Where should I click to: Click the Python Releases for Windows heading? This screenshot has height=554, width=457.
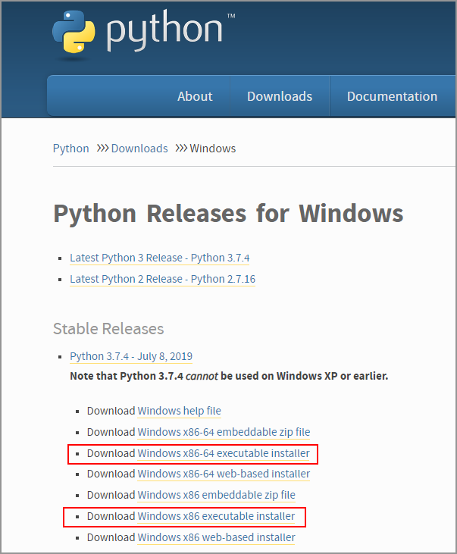point(228,214)
